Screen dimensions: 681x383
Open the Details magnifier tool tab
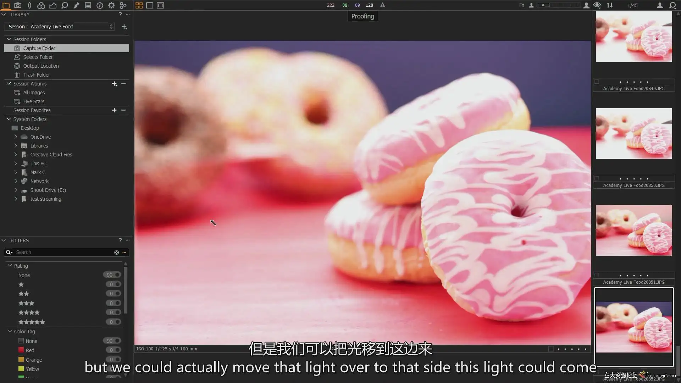coord(65,5)
